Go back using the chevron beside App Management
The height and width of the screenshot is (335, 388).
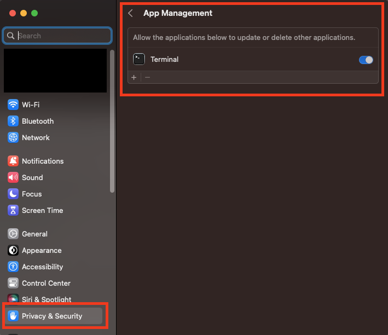(130, 13)
